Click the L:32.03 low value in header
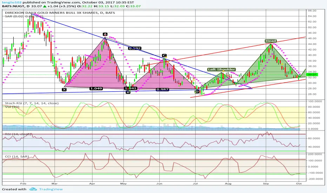 [x=118, y=6]
